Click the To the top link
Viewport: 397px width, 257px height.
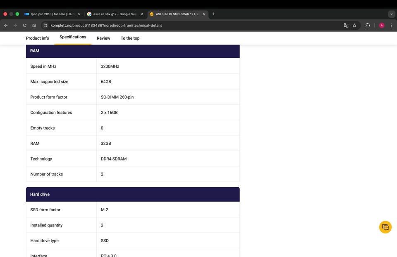[x=130, y=38]
